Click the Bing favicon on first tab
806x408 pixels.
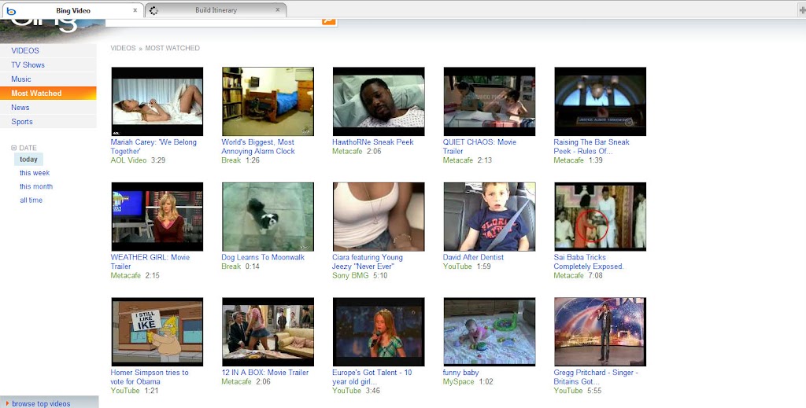pos(11,10)
